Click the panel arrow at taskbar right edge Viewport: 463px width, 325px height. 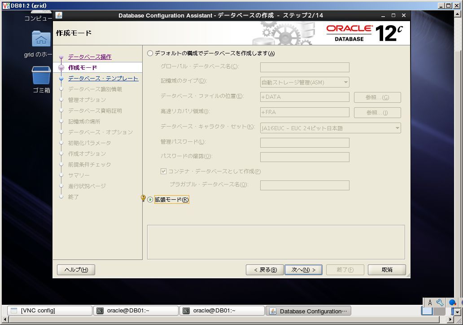457,312
